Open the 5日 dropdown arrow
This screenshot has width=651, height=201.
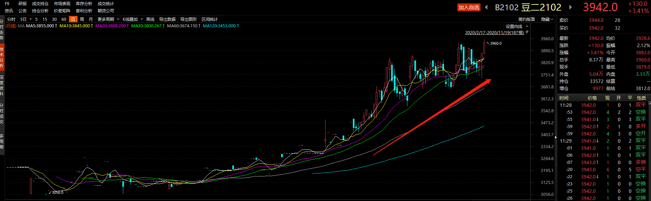tap(30, 19)
